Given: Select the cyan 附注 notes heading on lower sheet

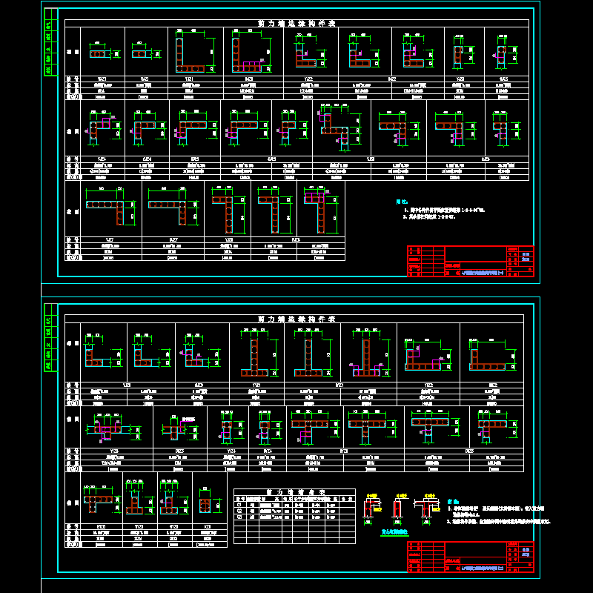Looking at the screenshot, I should 453,502.
